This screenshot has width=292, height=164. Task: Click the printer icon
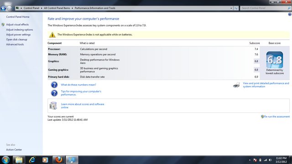236,85
